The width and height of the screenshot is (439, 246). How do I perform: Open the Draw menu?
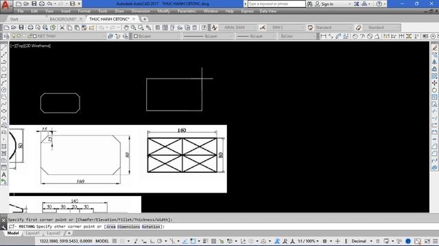119,11
